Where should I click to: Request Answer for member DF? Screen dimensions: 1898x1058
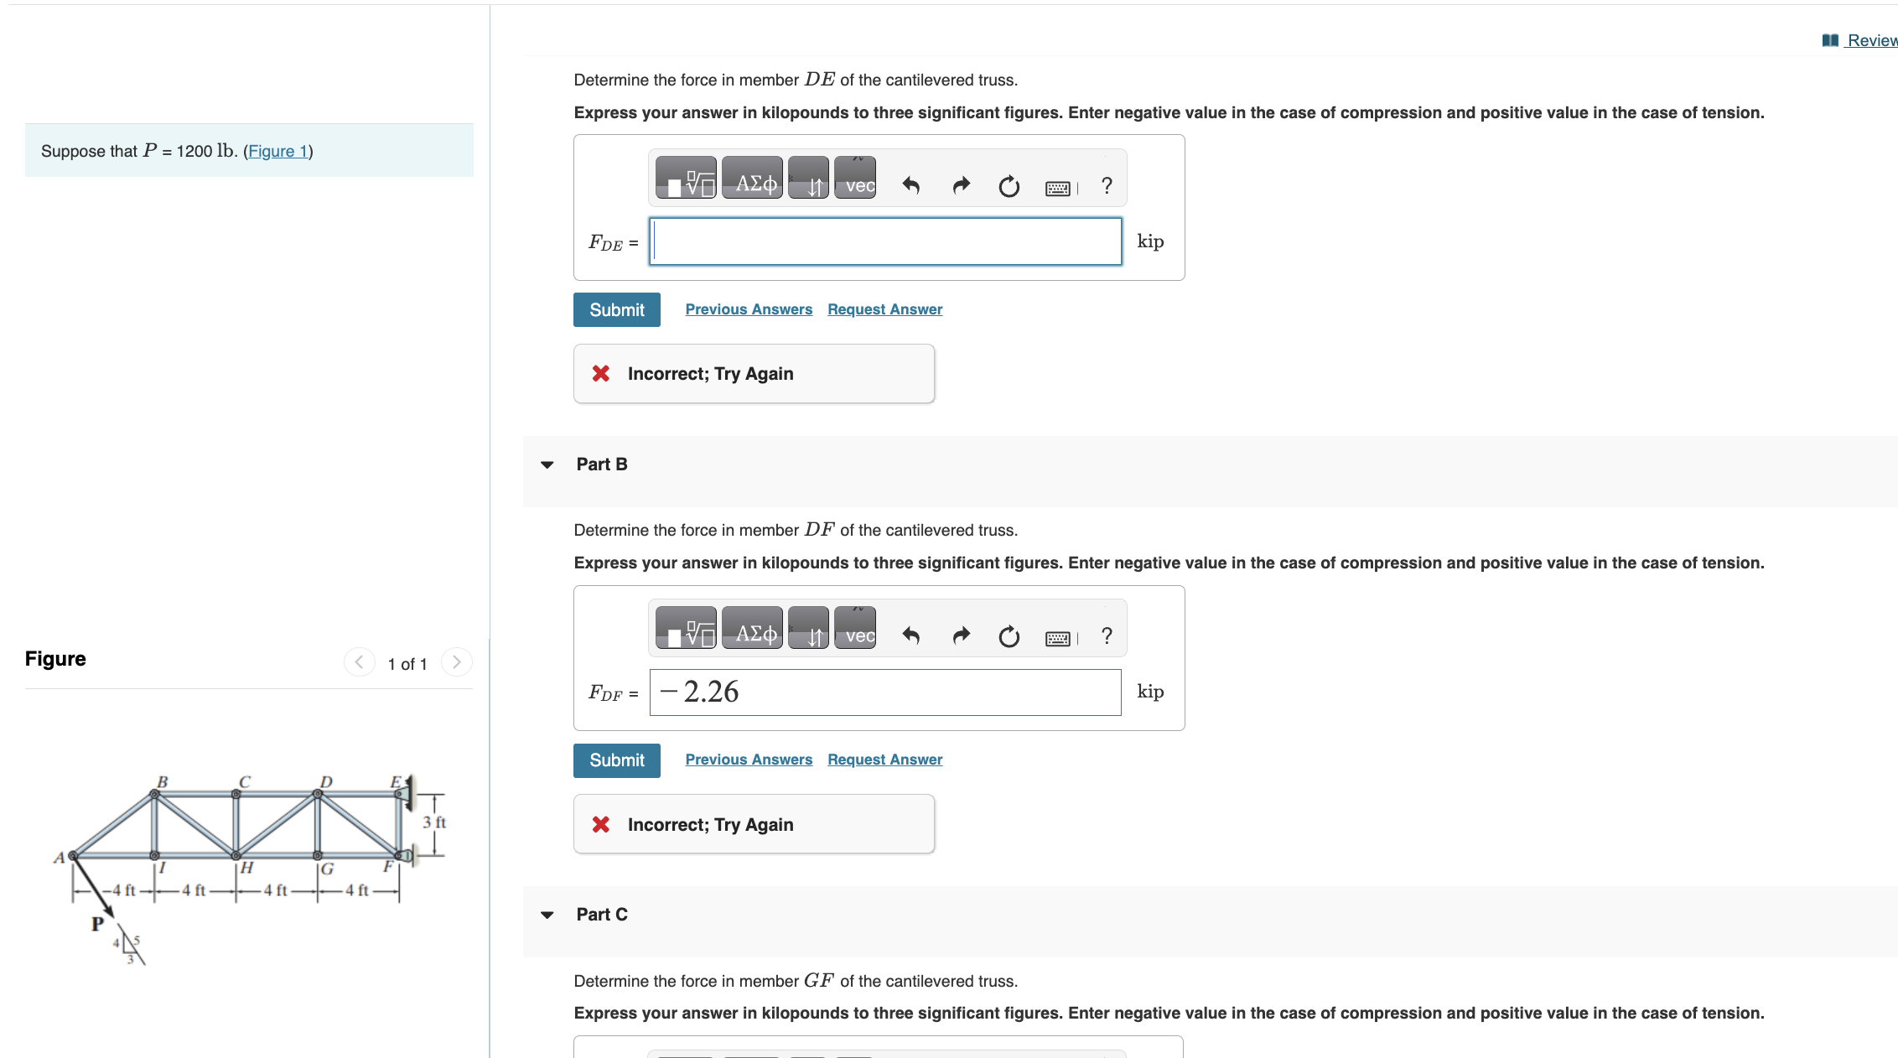(x=884, y=760)
